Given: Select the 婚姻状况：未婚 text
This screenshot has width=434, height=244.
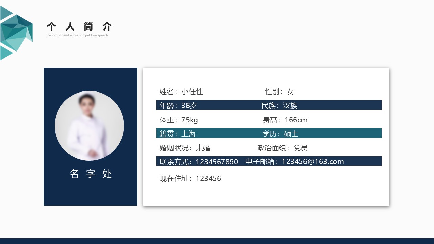Looking at the screenshot, I should click(x=185, y=148).
